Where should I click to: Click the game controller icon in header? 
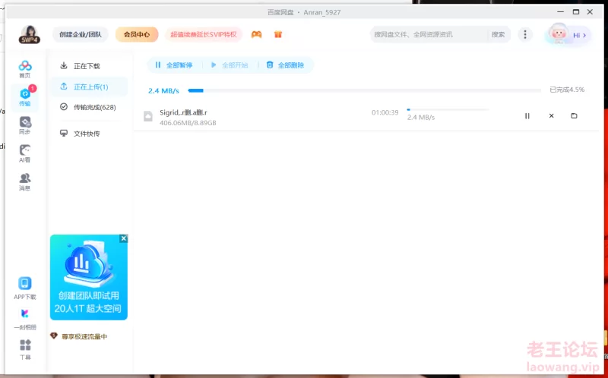pyautogui.click(x=256, y=34)
